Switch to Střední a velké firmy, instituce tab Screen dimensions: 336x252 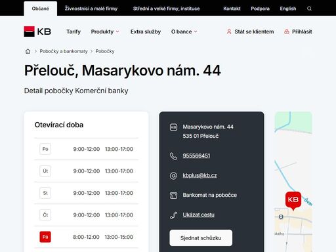click(166, 9)
